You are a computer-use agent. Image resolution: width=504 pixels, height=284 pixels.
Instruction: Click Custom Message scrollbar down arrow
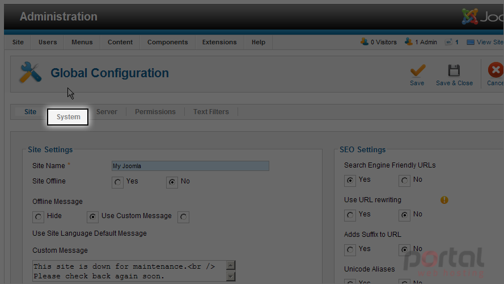tap(231, 276)
